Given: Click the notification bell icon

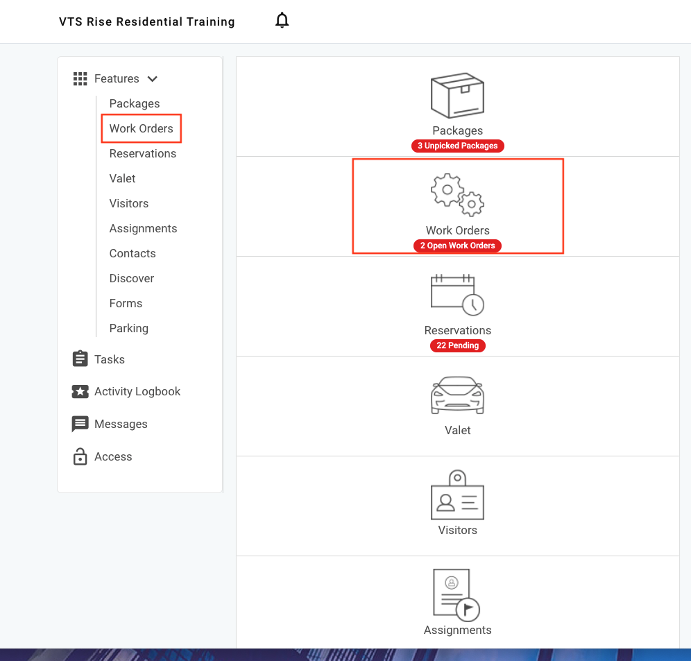Looking at the screenshot, I should (x=282, y=21).
